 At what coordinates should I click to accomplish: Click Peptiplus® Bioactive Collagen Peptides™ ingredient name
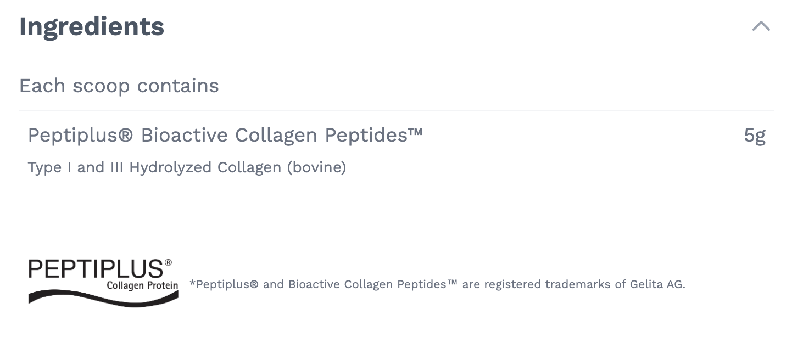click(x=225, y=135)
